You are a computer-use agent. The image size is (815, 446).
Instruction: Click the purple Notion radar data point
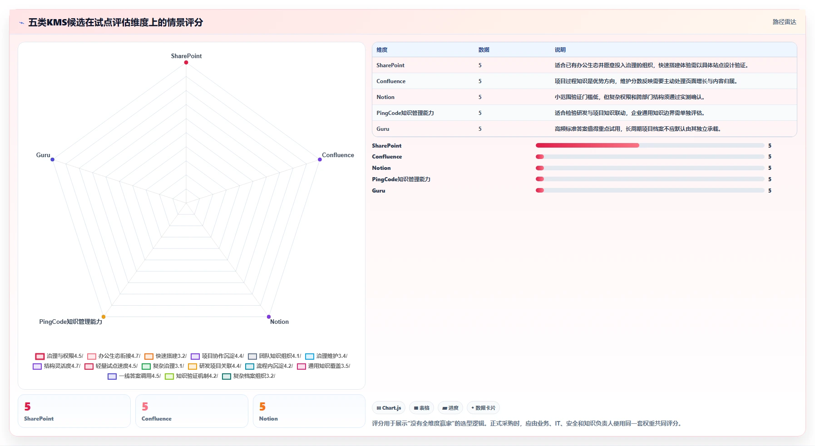tap(269, 317)
